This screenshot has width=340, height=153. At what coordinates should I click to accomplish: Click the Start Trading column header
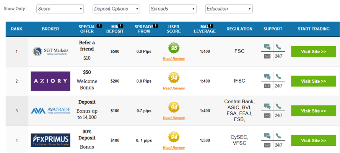pyautogui.click(x=314, y=29)
